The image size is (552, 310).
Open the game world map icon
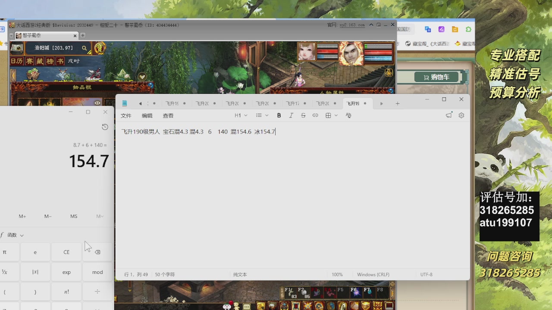(x=17, y=48)
